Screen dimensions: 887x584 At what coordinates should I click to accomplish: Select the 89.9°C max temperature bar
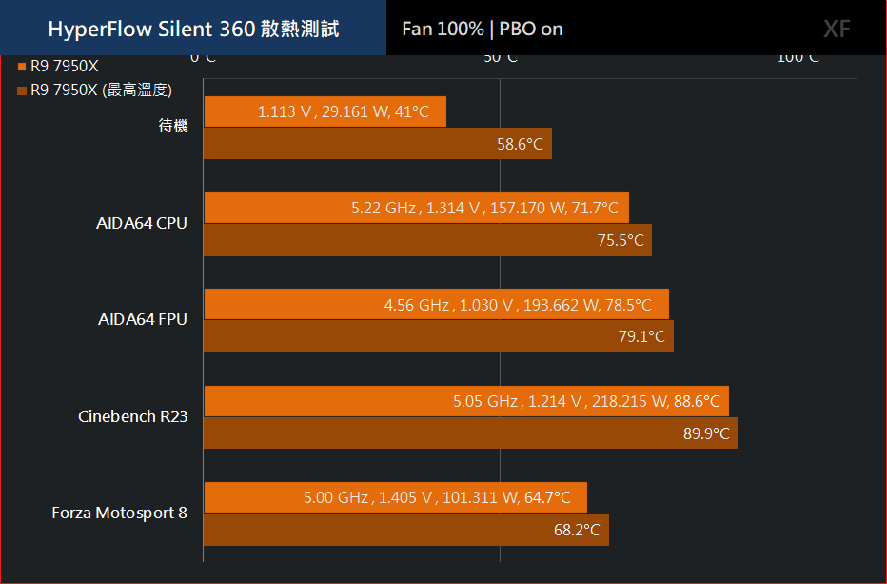[x=471, y=433]
